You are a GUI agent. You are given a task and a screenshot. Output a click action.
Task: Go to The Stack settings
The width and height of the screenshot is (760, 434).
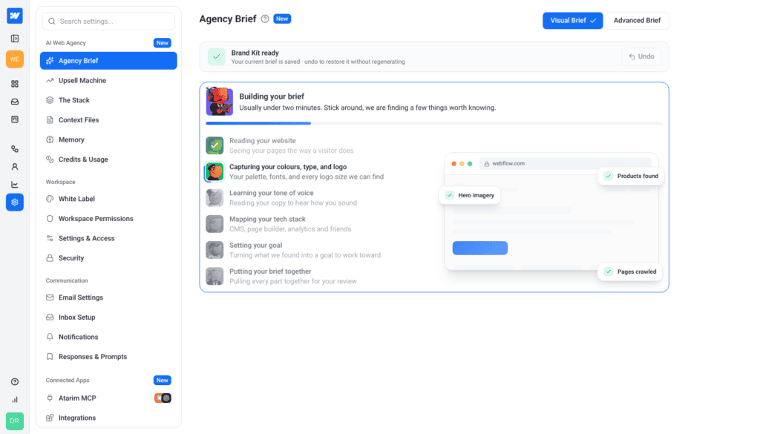pos(108,100)
